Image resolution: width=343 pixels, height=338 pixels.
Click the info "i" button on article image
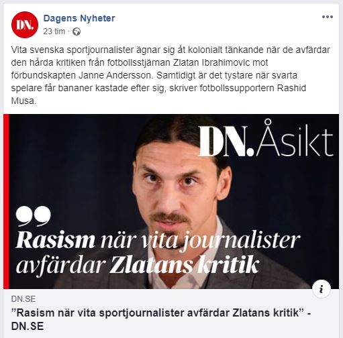point(322,289)
